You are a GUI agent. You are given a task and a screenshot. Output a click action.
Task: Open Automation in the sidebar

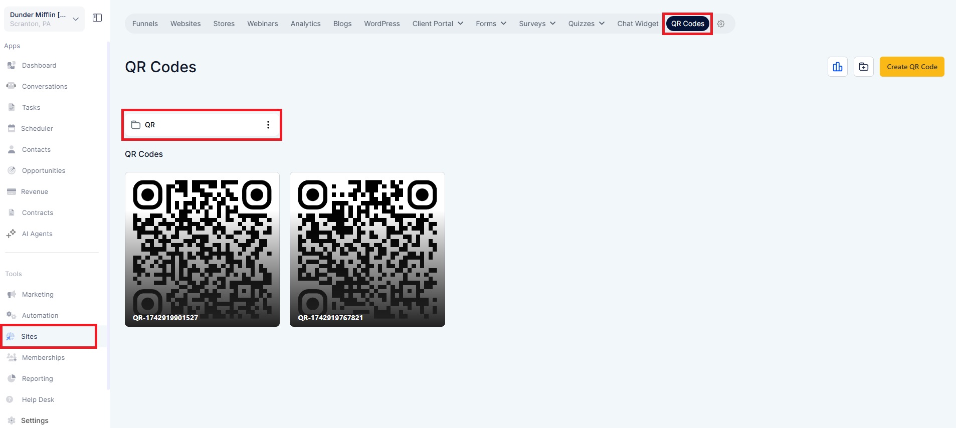(40, 315)
